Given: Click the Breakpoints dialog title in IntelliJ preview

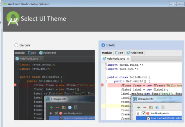Looking at the screenshot, I should click(146, 99).
